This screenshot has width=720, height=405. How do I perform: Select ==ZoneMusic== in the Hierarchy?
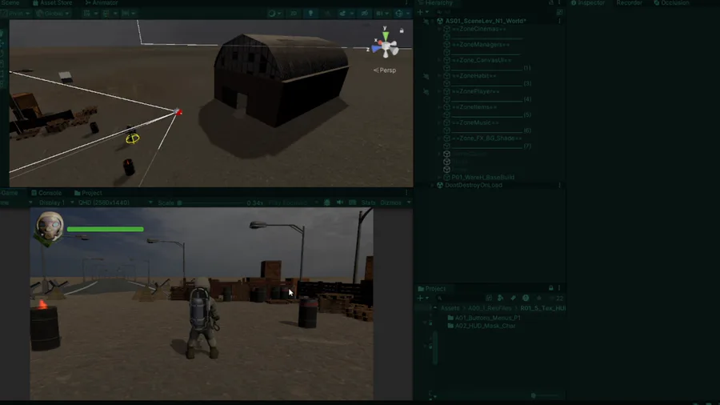474,122
